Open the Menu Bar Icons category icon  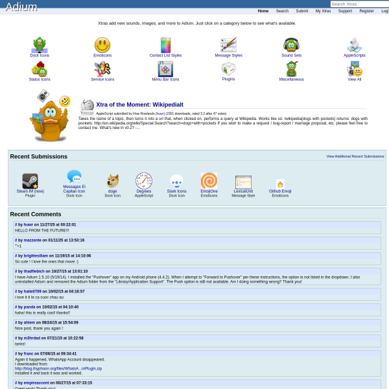pyautogui.click(x=165, y=69)
